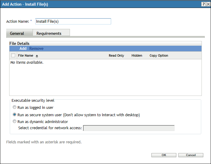Screen dimensions: 211x164
Task: Sort by File Name column header
Action: 25,55
